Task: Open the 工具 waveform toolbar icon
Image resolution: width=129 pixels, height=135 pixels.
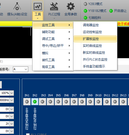Action: 38,6
